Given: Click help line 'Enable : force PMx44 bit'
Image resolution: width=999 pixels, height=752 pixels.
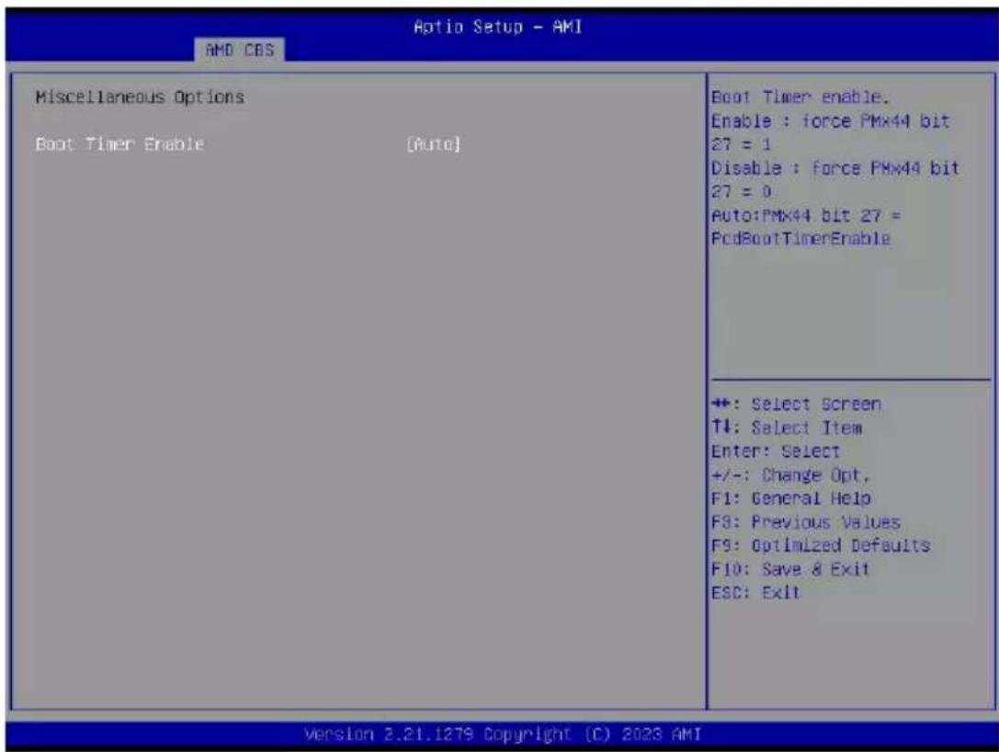Looking at the screenshot, I should click(x=830, y=121).
